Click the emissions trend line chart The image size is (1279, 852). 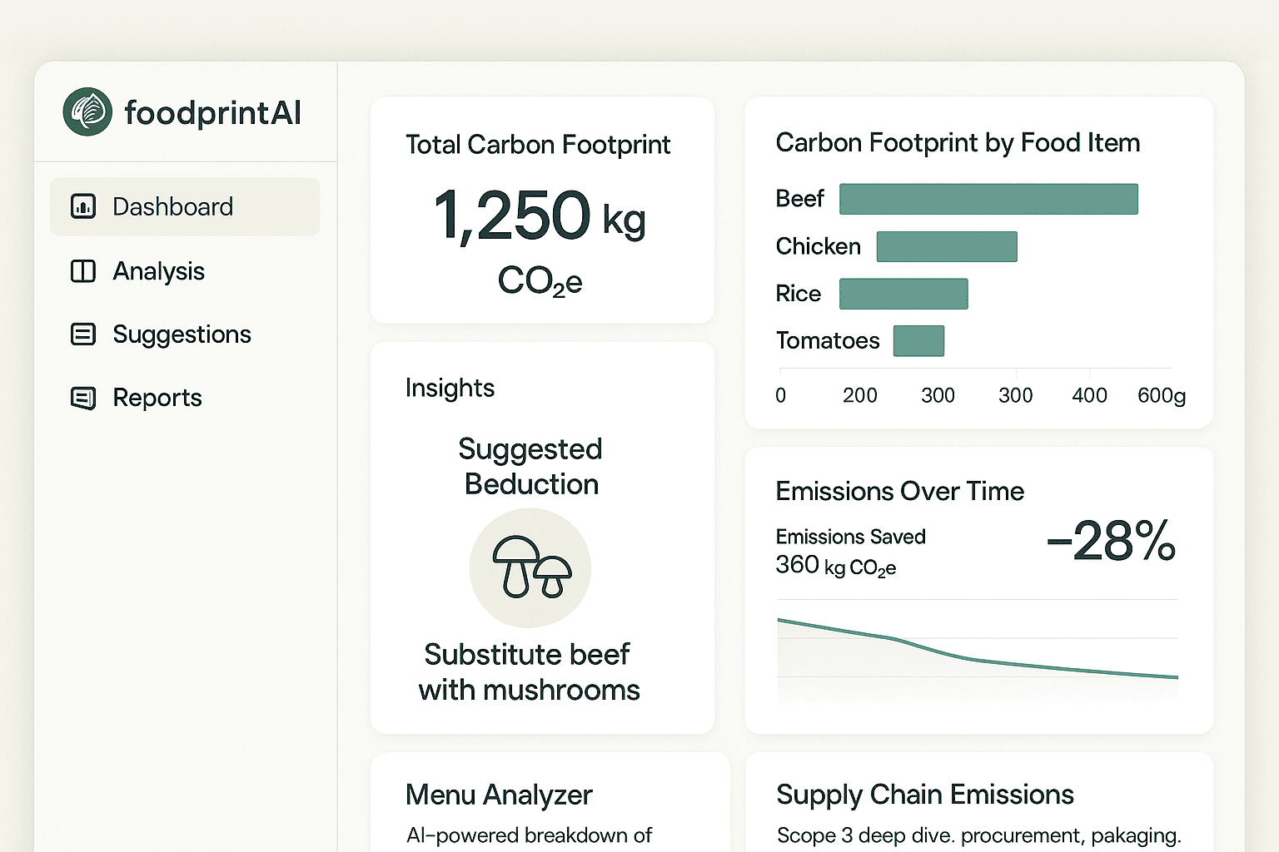(977, 651)
